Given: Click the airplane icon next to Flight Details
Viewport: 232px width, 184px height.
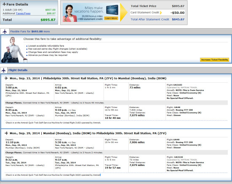Looking at the screenshot, I should 4,70.
